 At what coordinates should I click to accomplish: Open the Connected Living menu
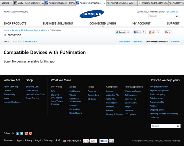103,23
